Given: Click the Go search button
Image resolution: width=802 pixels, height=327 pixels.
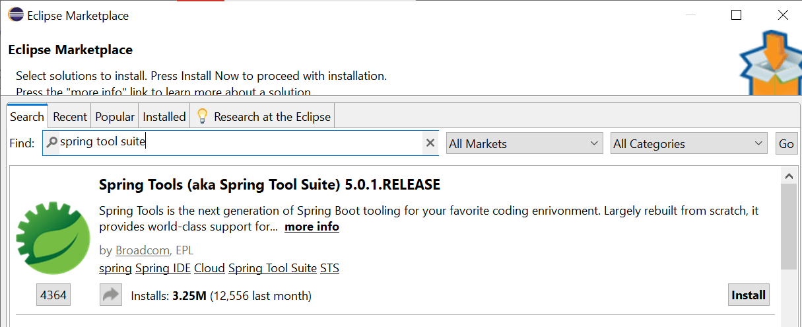Looking at the screenshot, I should coord(786,143).
